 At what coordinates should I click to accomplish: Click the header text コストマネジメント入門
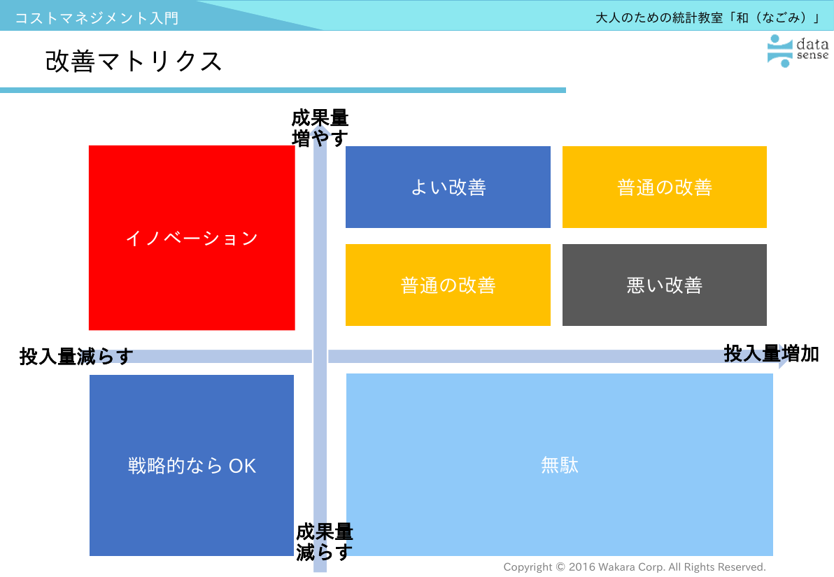pos(97,18)
